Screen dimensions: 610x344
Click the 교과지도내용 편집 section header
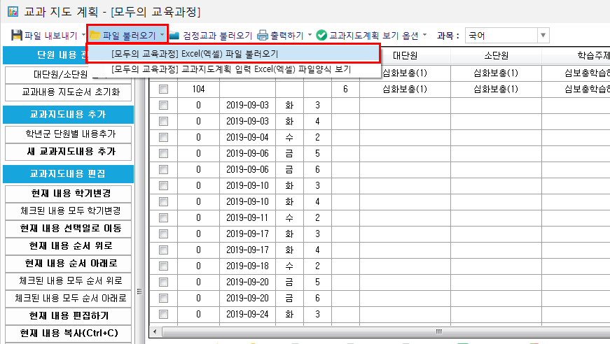coord(68,174)
